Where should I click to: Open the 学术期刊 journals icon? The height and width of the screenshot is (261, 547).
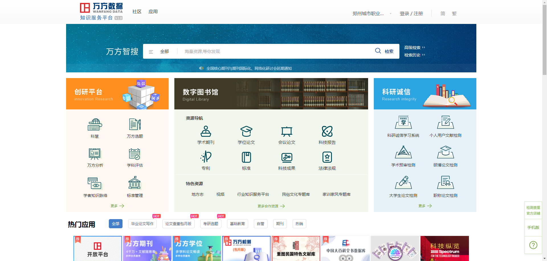206,132
